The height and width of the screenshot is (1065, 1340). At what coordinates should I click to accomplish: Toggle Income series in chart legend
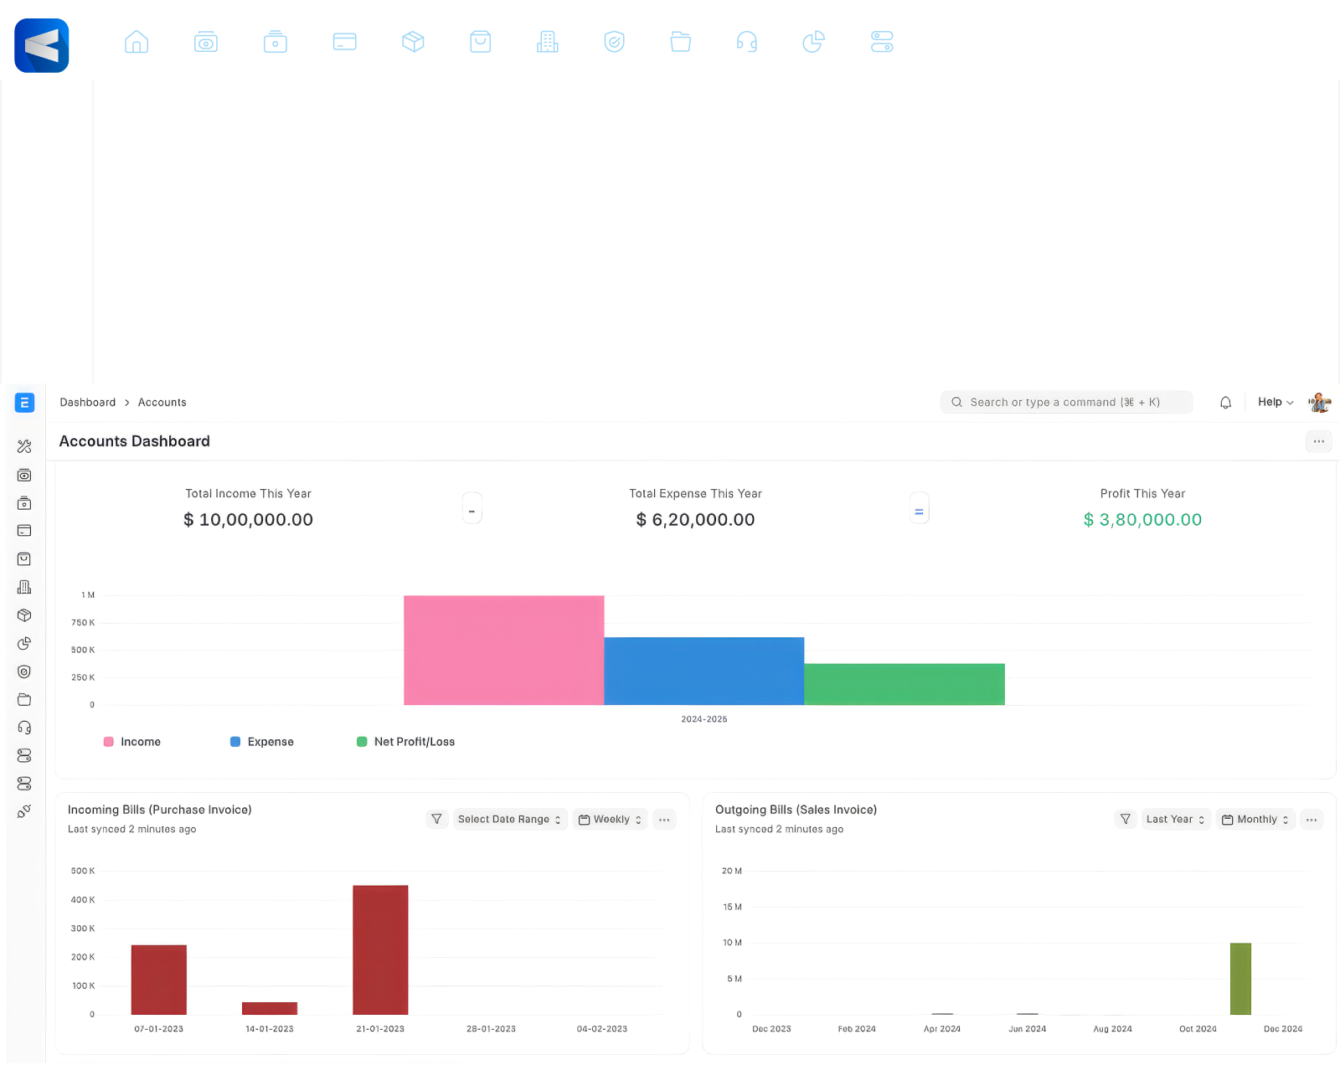(132, 742)
